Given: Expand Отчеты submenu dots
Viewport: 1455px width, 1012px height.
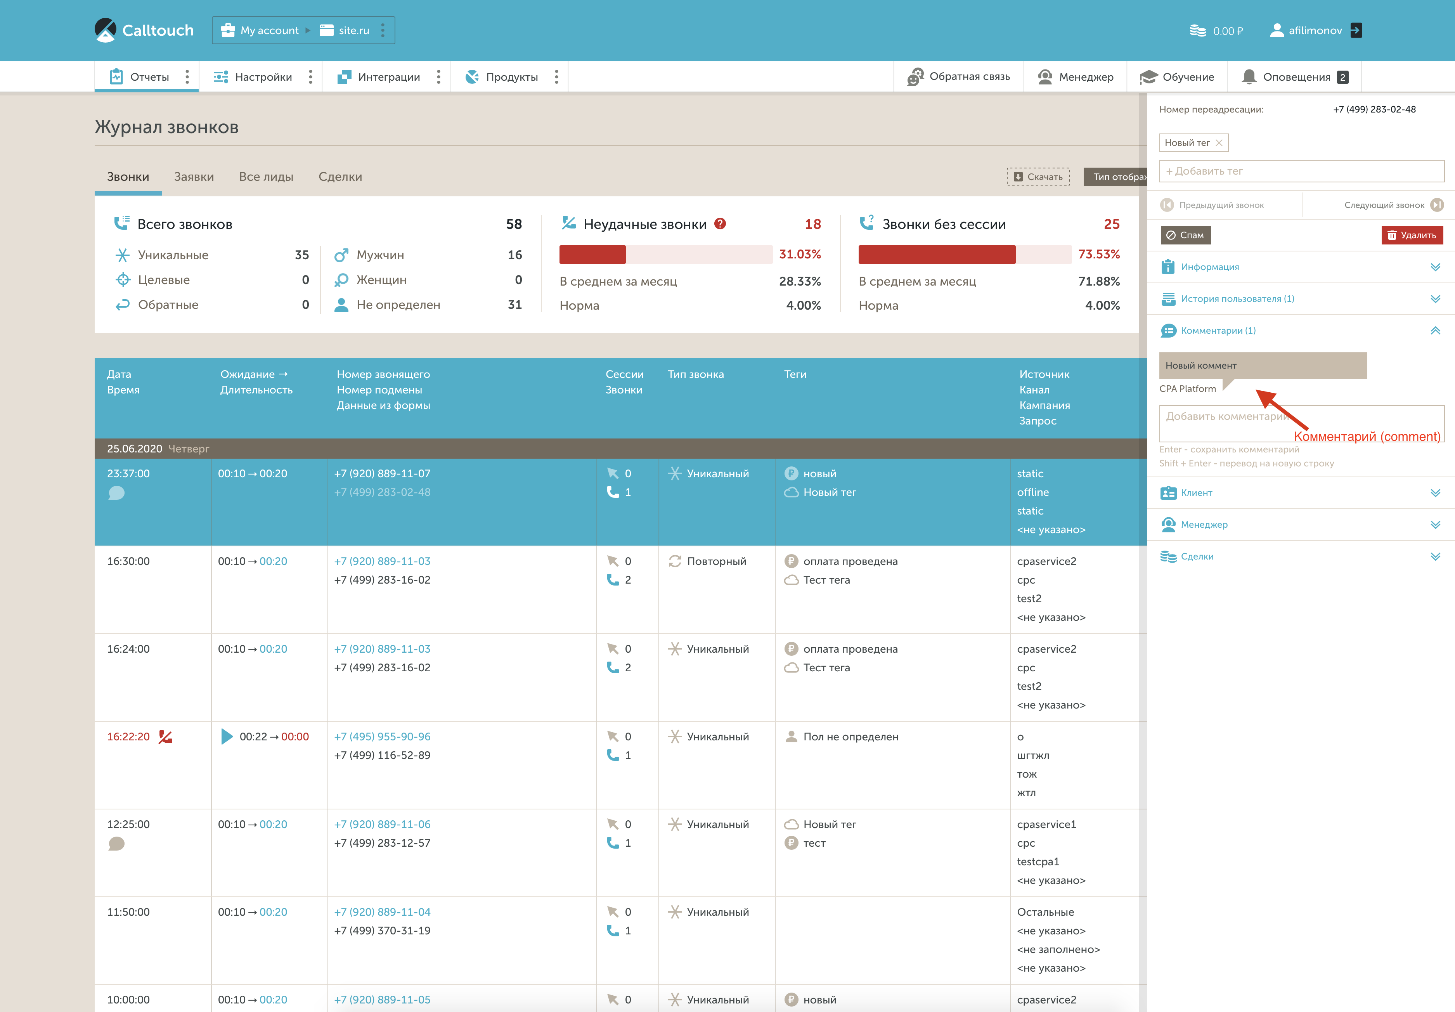Looking at the screenshot, I should [187, 77].
